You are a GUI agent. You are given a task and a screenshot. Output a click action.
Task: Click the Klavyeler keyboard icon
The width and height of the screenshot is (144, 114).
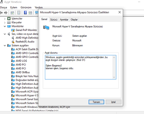(x=9, y=23)
